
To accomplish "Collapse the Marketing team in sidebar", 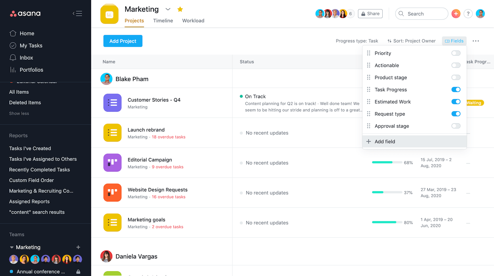I will click(12, 247).
